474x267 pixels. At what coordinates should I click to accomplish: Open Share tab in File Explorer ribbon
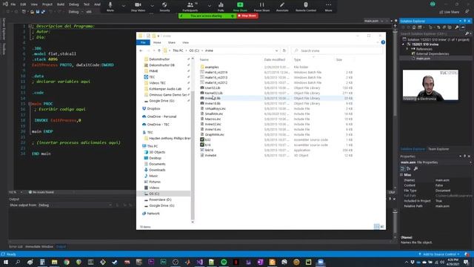point(172,43)
